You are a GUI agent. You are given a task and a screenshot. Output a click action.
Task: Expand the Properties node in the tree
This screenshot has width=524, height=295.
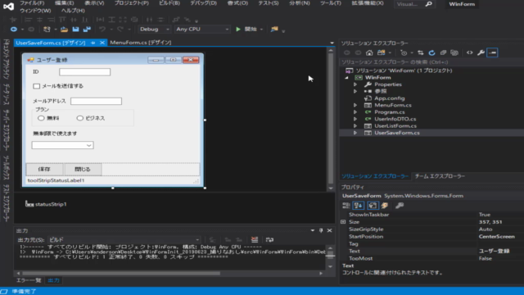[x=355, y=84]
